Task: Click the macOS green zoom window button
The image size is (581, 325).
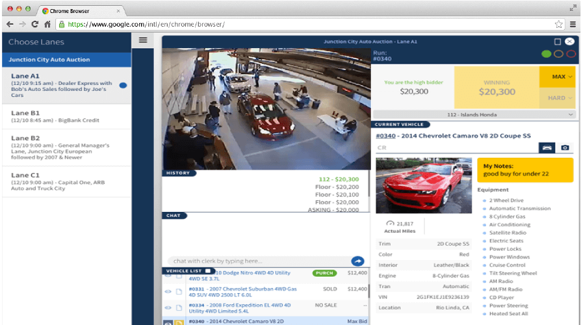Action: click(28, 8)
